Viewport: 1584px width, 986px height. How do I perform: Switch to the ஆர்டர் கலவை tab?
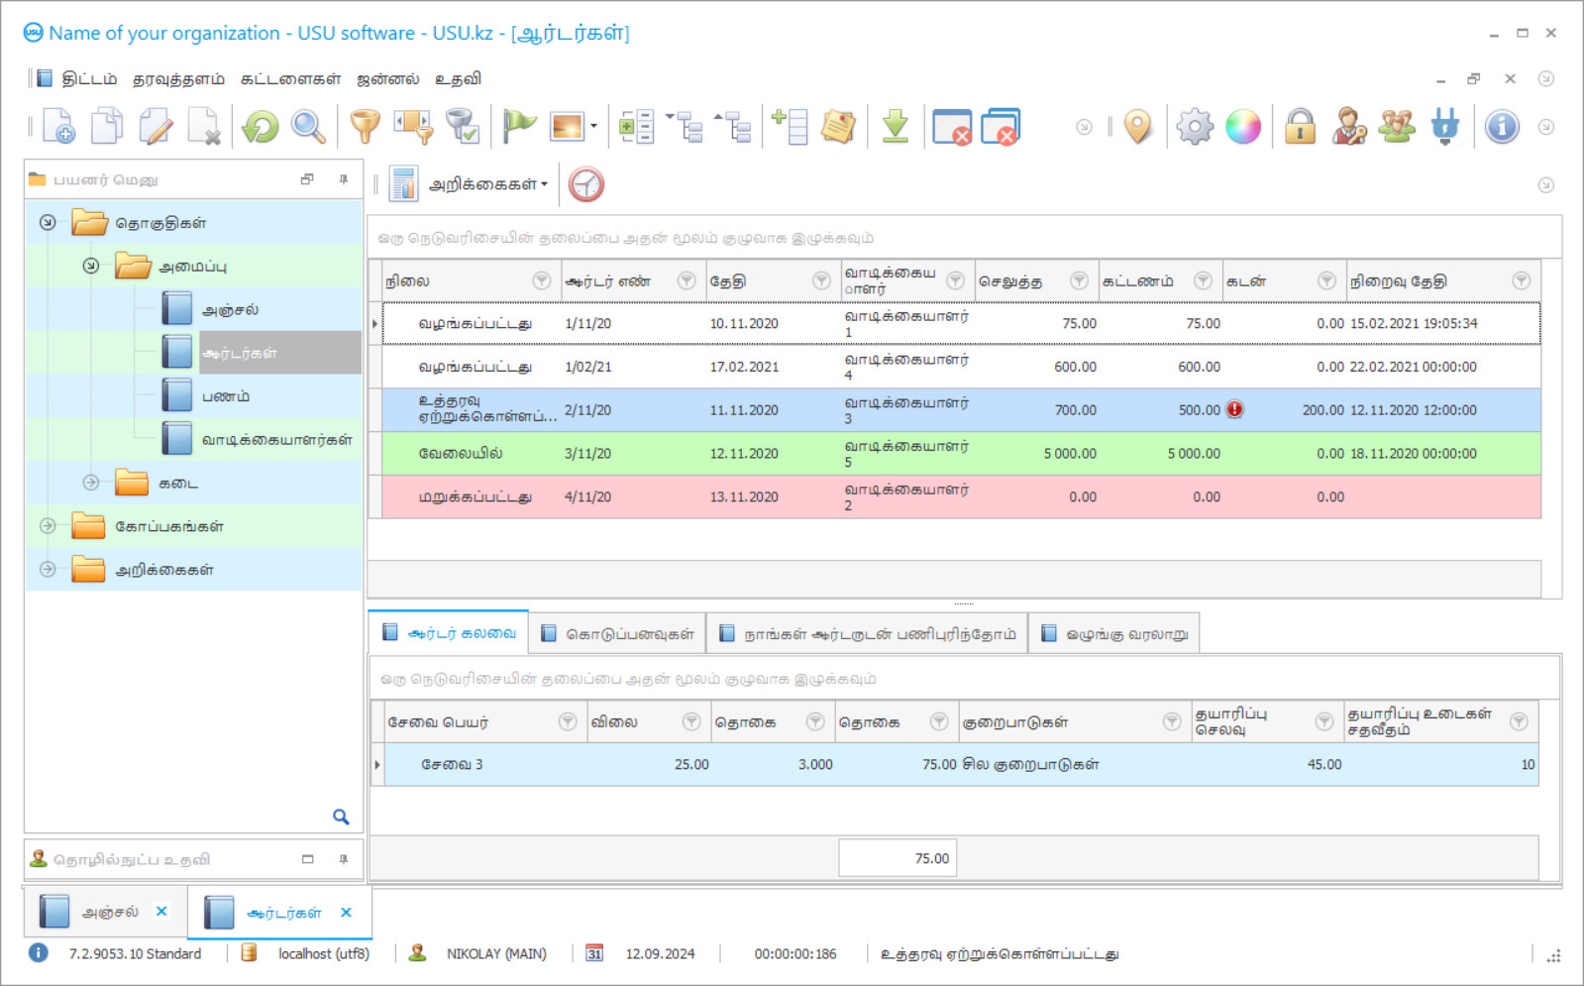tap(449, 633)
